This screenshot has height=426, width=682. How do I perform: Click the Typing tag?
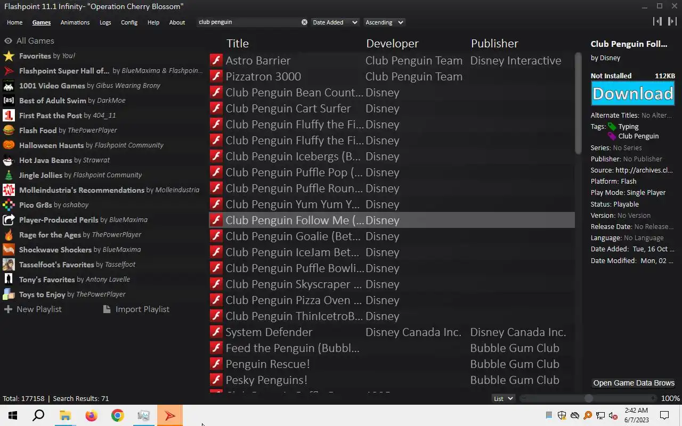pos(628,127)
